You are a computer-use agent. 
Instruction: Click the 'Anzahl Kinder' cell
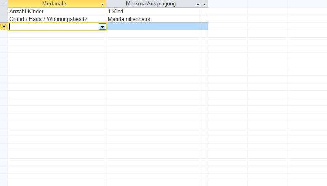click(x=57, y=11)
